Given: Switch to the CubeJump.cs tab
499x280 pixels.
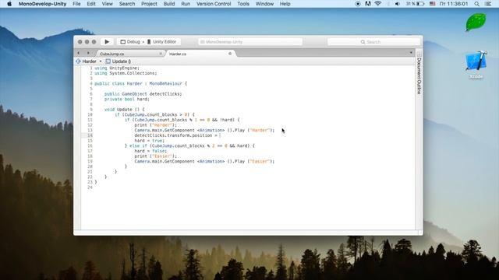Looking at the screenshot, I should point(112,54).
